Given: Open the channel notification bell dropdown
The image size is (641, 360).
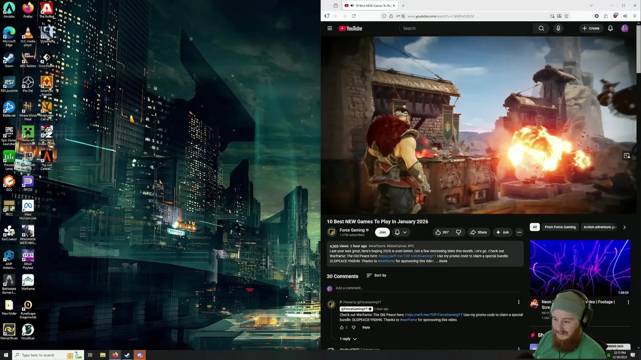Looking at the screenshot, I should [x=401, y=232].
